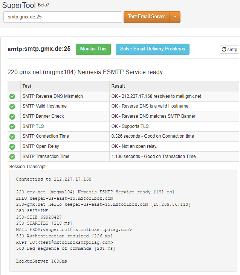
Task: Select the SMTP Connection Time test name
Action: click(x=46, y=136)
